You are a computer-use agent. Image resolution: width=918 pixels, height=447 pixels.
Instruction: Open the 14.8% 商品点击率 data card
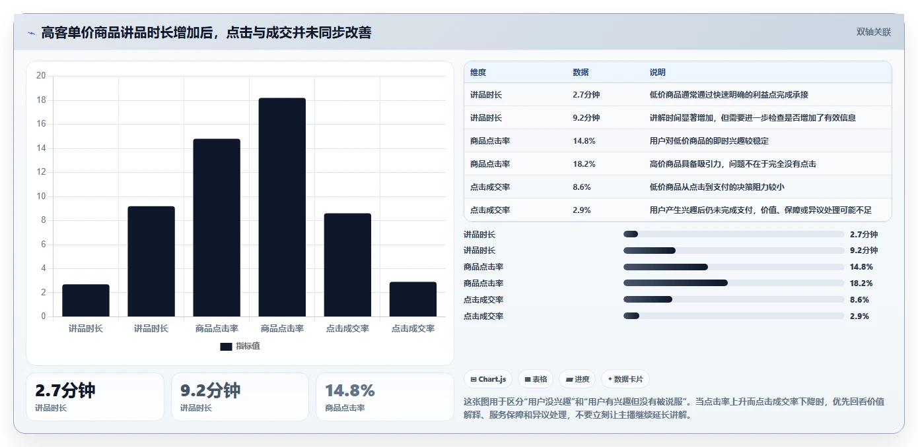tap(384, 397)
